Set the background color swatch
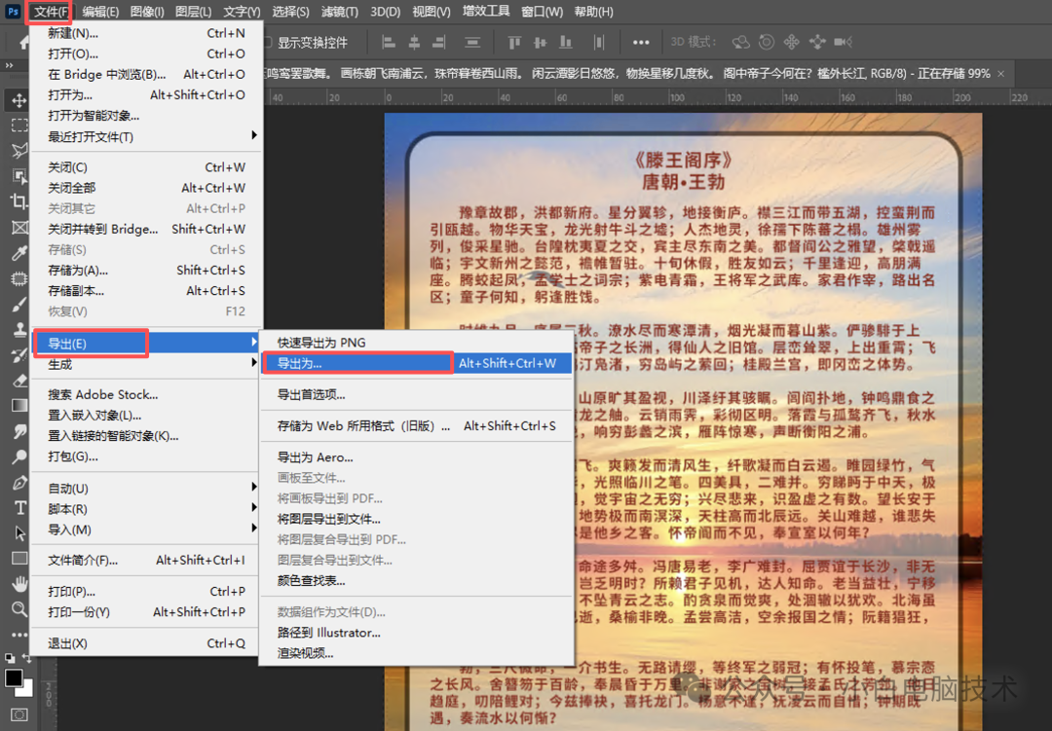 [x=27, y=691]
